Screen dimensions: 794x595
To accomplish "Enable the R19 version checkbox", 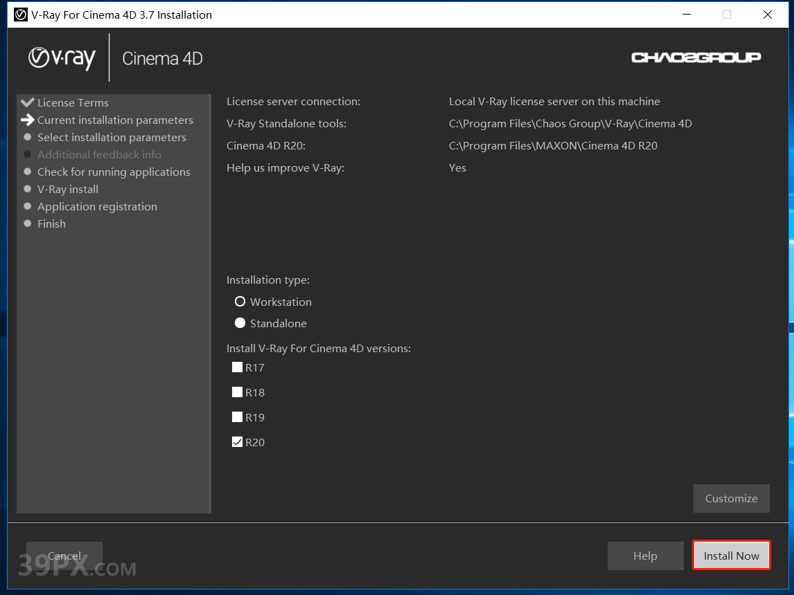I will point(237,417).
